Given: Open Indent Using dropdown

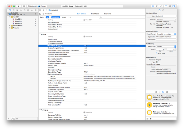Looking at the screenshot, I should coord(166,47).
